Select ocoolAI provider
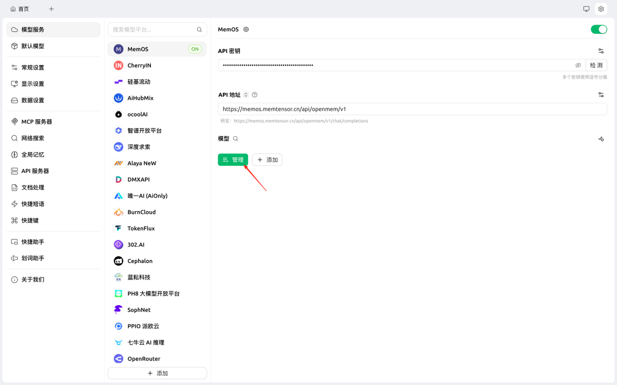The width and height of the screenshot is (617, 385). [x=157, y=114]
